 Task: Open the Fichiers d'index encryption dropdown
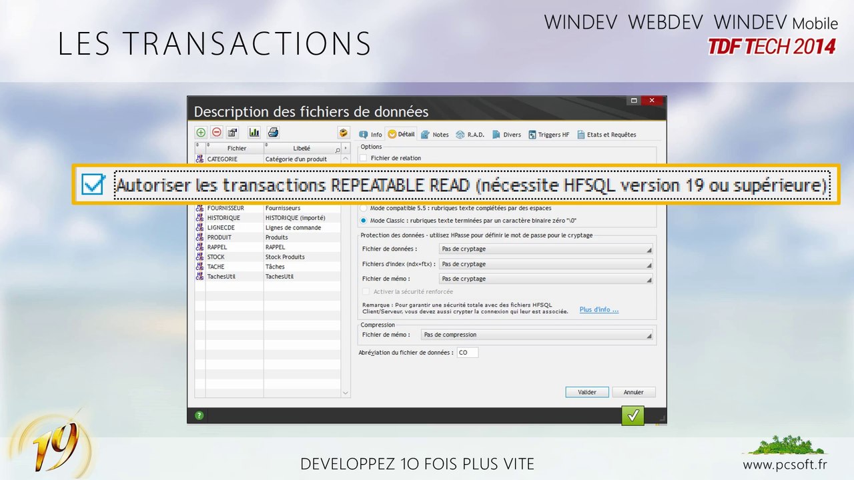point(546,264)
